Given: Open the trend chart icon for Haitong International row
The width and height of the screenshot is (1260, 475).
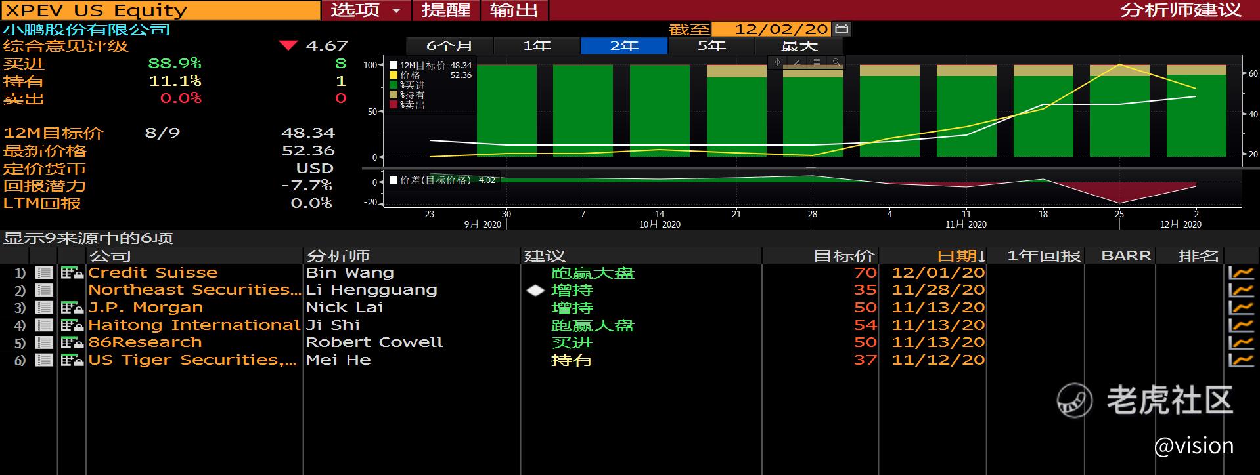Looking at the screenshot, I should pos(1241,325).
